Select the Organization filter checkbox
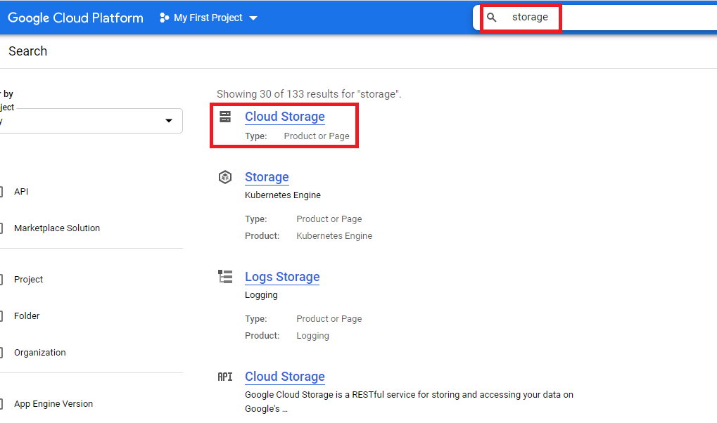Viewport: 717px width, 423px height. [1, 353]
